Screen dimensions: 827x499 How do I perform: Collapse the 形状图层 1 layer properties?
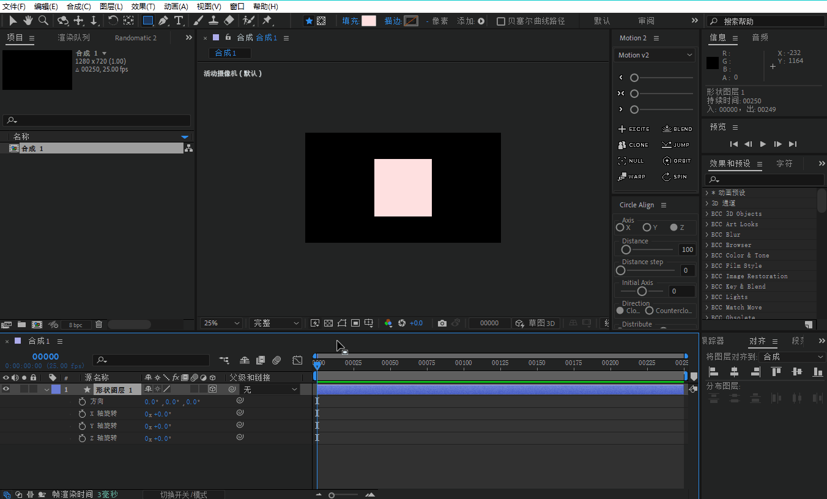[47, 390]
